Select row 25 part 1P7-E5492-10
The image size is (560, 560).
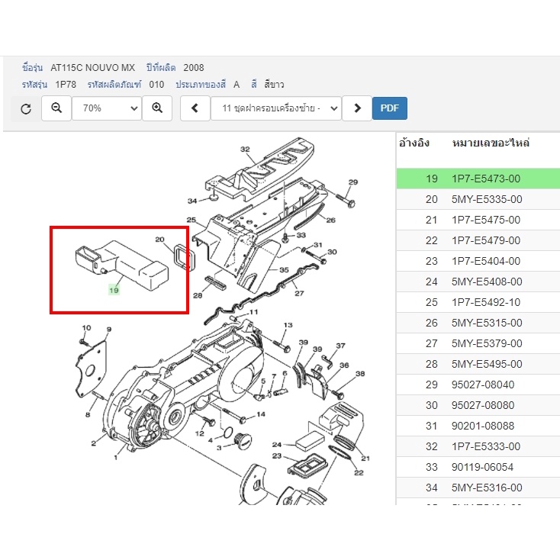[x=478, y=302]
